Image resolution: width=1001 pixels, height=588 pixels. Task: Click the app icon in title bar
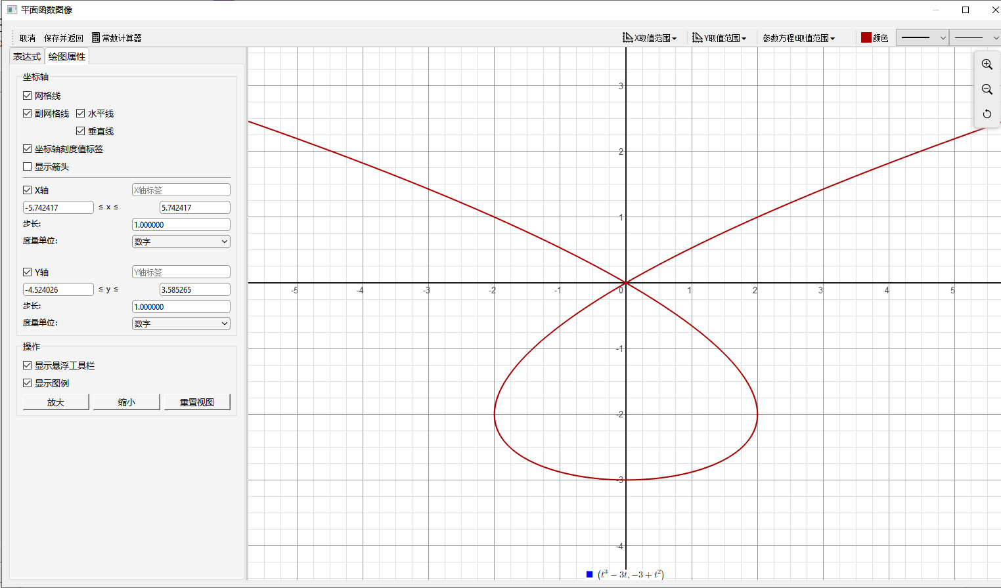(12, 10)
